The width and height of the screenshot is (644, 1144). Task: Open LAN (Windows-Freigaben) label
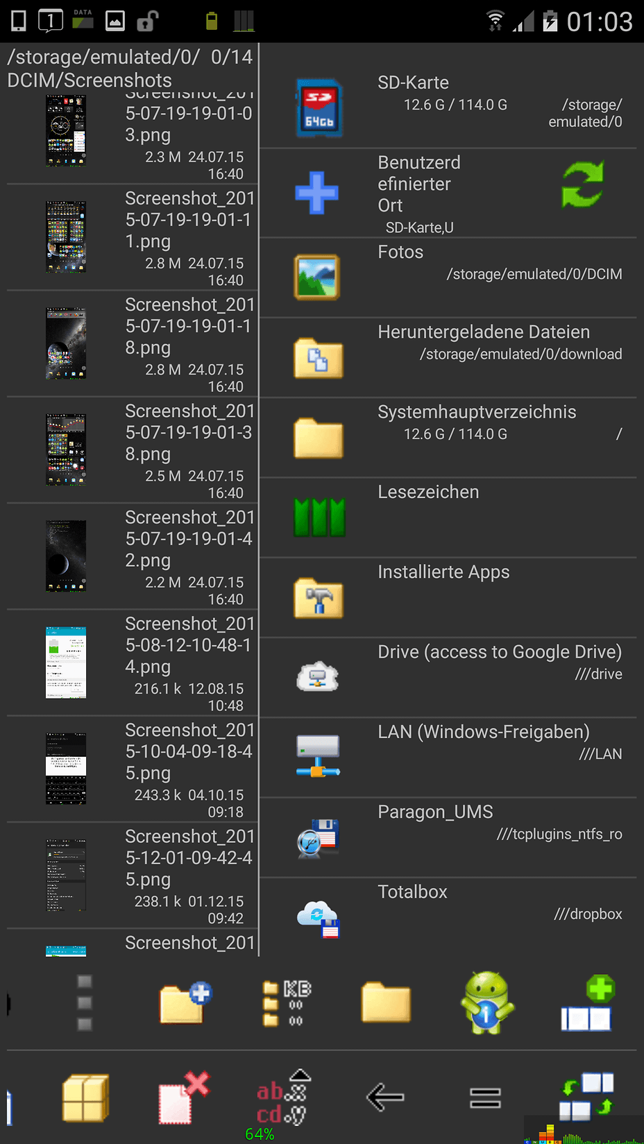[484, 732]
